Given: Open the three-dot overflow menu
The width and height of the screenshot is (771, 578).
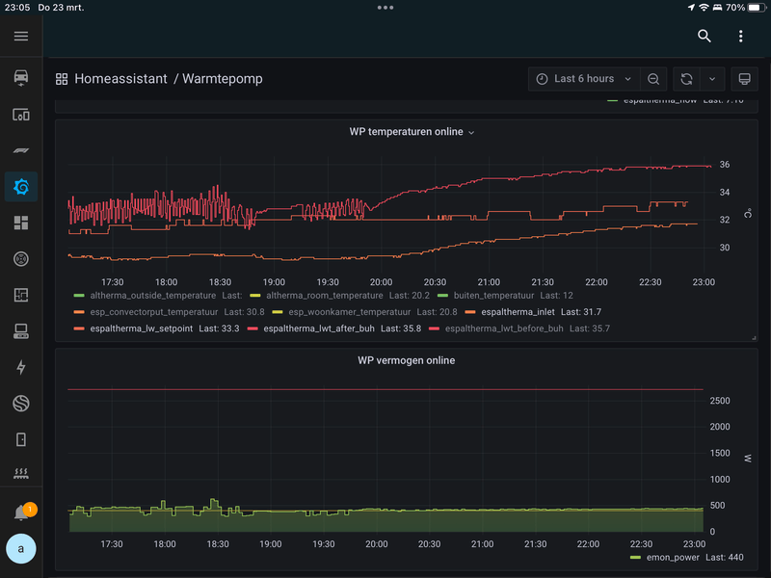Looking at the screenshot, I should point(740,37).
